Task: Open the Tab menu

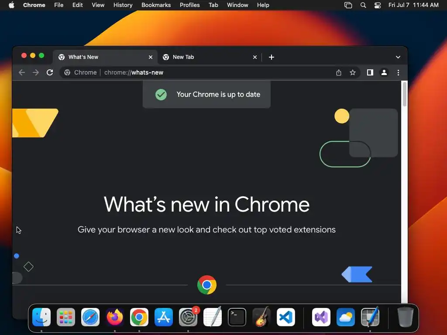Action: pyautogui.click(x=213, y=5)
